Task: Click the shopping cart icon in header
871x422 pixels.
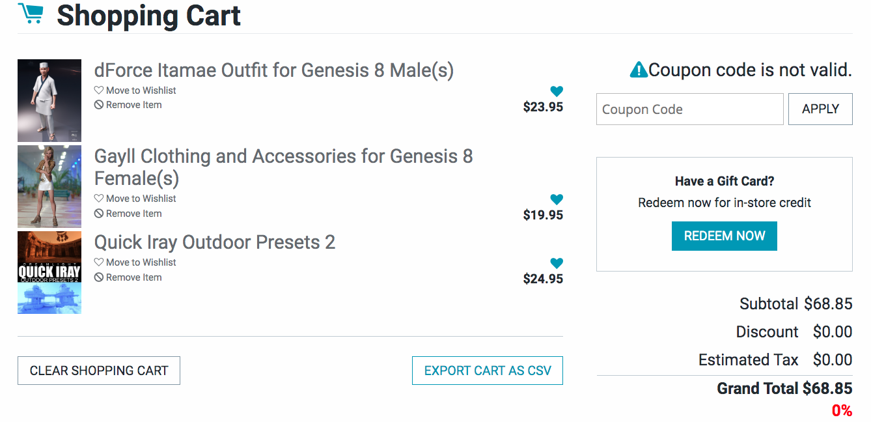Action: pyautogui.click(x=31, y=14)
